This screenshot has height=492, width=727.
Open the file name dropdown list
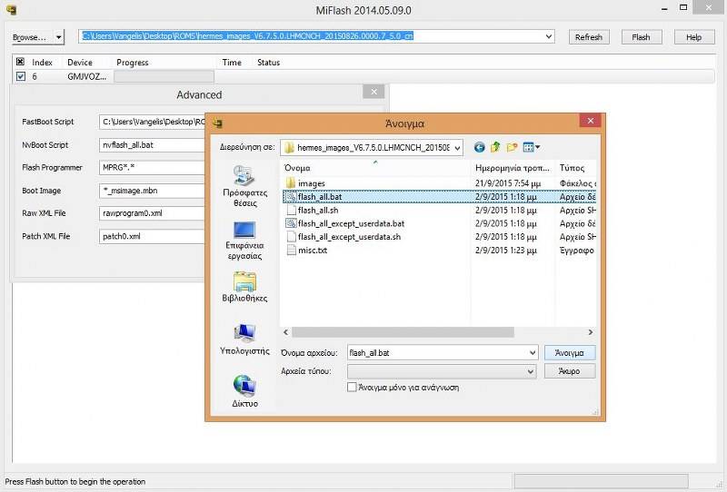point(532,352)
